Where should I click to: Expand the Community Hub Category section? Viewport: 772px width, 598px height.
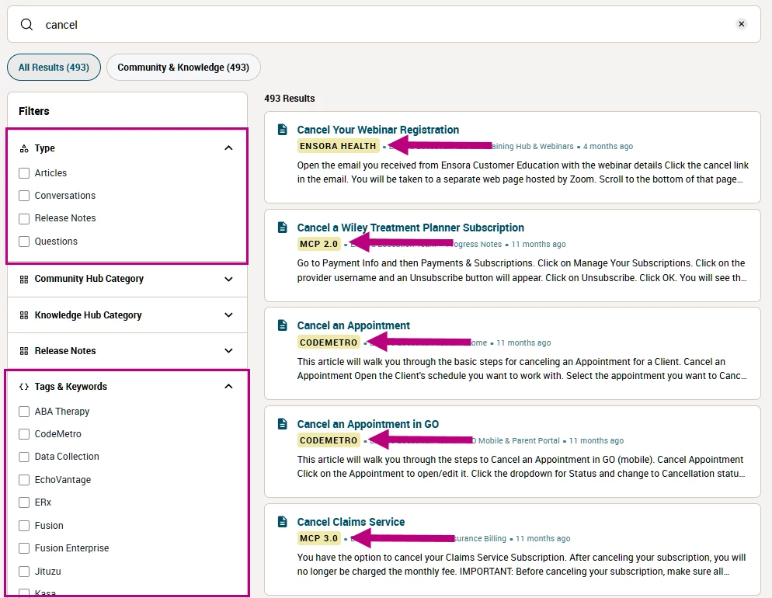(228, 279)
